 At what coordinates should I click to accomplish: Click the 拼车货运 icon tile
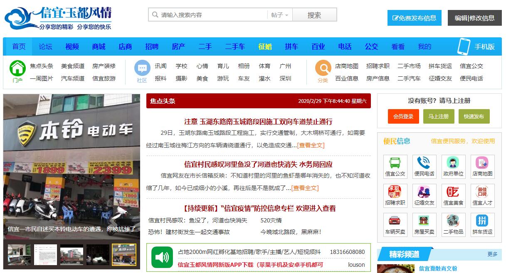(482, 221)
